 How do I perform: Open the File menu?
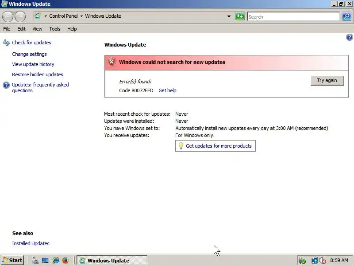(x=7, y=29)
